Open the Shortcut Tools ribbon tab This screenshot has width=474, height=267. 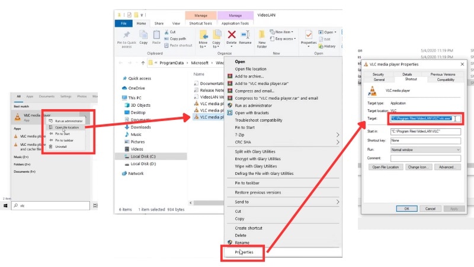click(200, 23)
